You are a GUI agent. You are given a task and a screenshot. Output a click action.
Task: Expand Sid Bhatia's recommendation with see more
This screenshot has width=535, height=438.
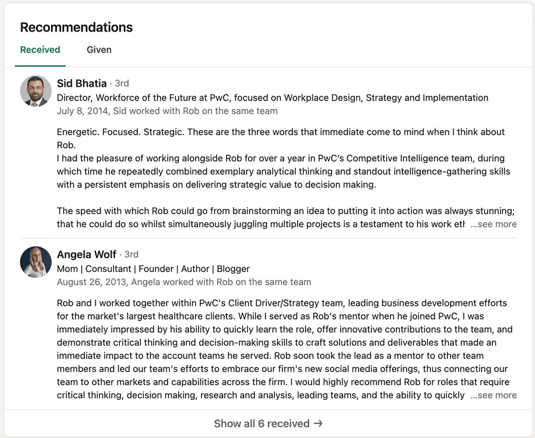493,224
